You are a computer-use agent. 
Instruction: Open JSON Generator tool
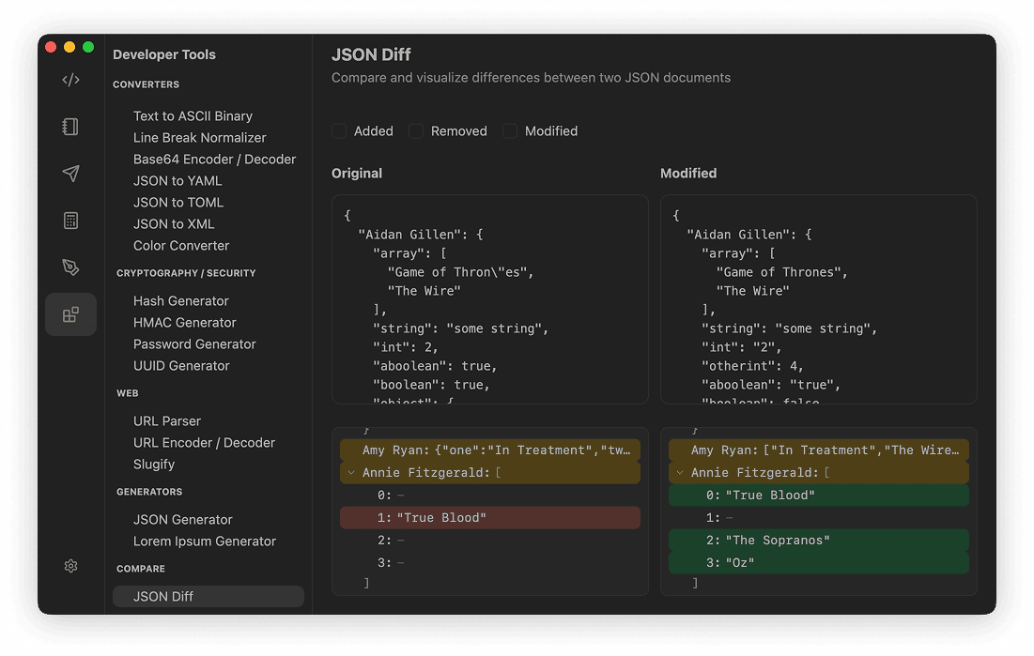click(x=183, y=520)
